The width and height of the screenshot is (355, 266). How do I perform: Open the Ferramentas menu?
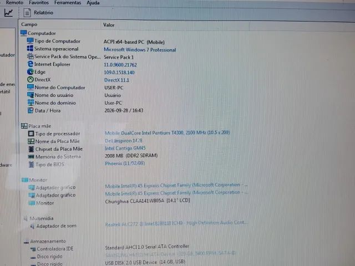tap(68, 3)
